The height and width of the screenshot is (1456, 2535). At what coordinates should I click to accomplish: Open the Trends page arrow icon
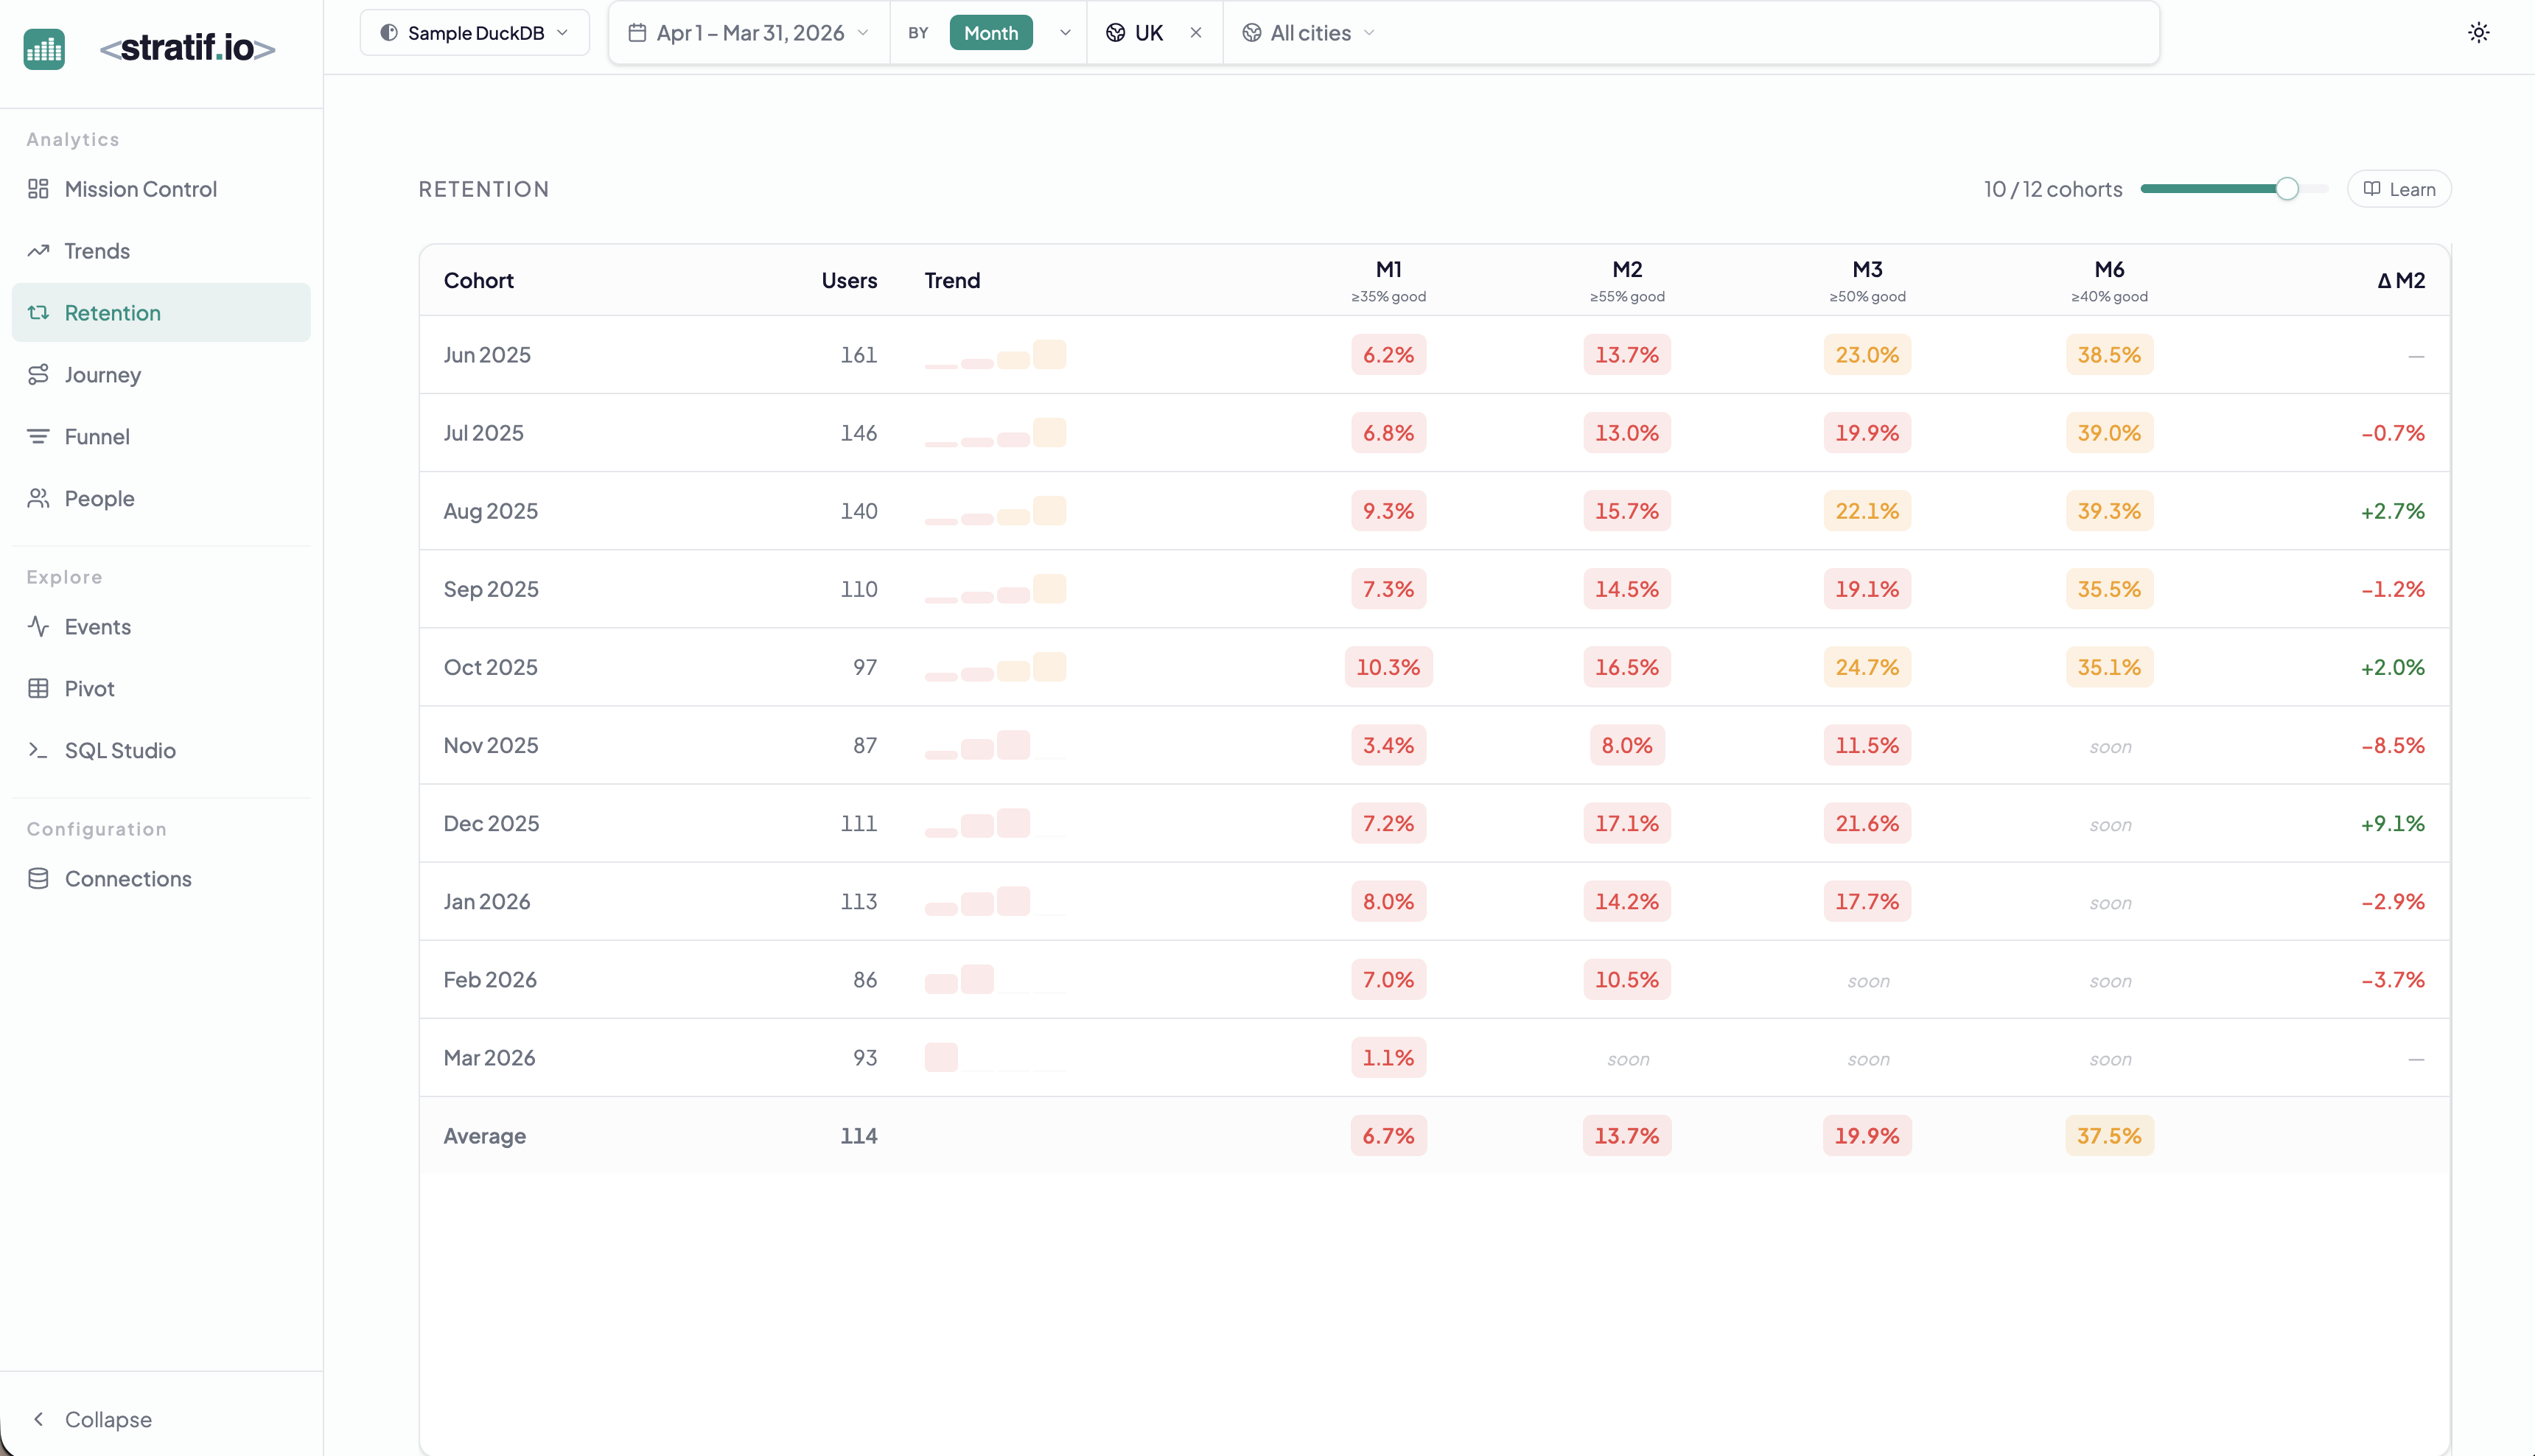point(38,251)
